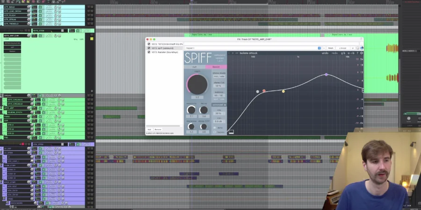Switch Spiff to boost mode
This screenshot has width=421, height=210.
click(216, 67)
